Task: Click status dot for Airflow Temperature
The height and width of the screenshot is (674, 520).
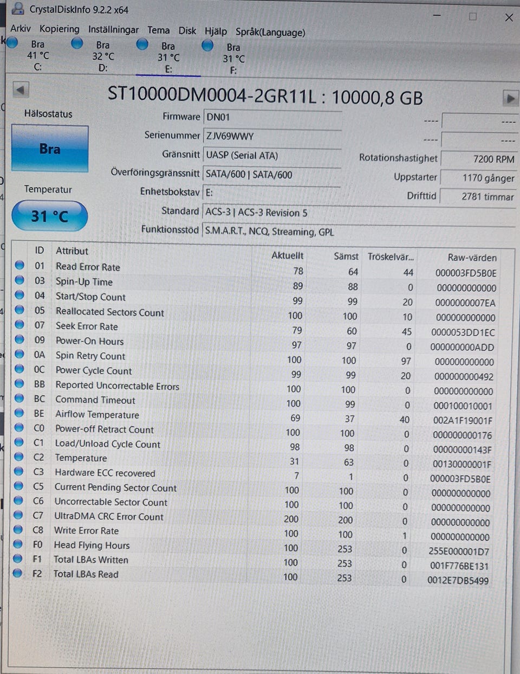Action: pyautogui.click(x=19, y=413)
